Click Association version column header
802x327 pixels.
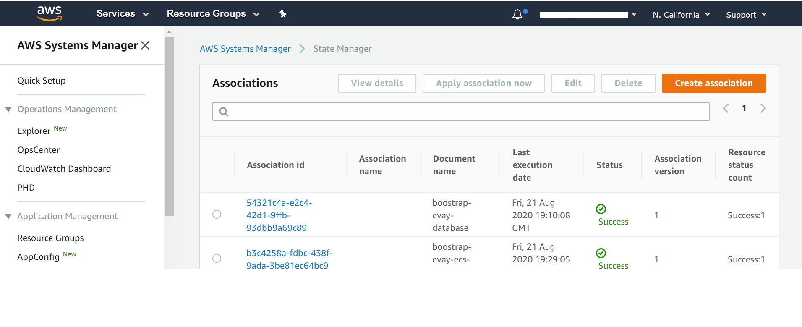click(x=678, y=165)
